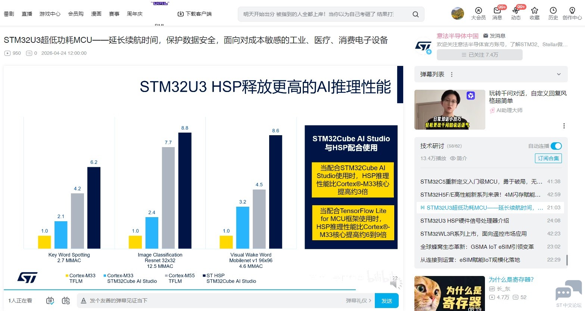Toggle the 自动连播 autoplay switch
Image resolution: width=585 pixels, height=311 pixels.
(556, 146)
